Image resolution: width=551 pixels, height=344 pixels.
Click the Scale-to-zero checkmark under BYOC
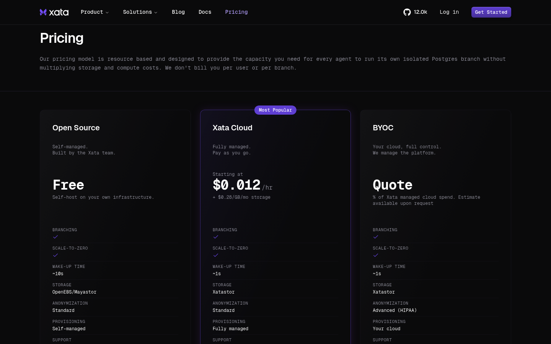click(376, 255)
